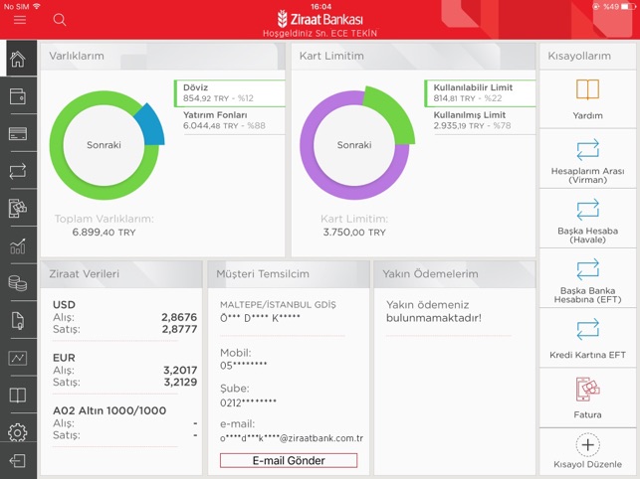
Task: Tap Sonraki in the Varlıklarım chart
Action: (104, 145)
